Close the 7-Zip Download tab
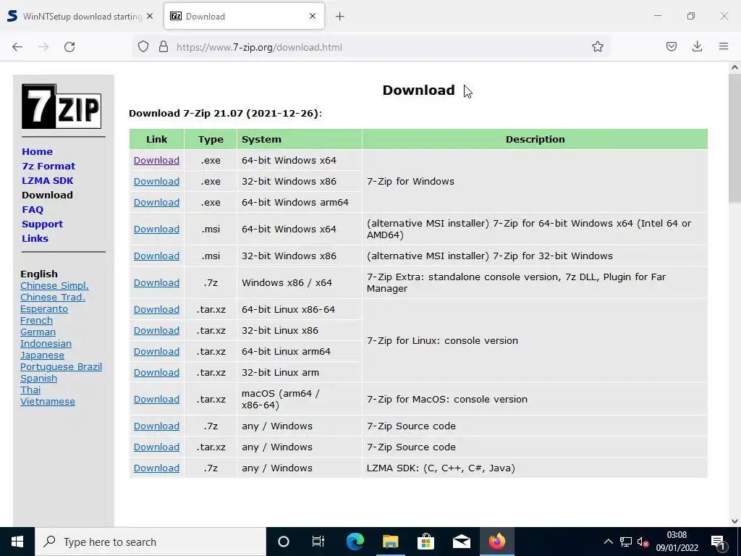Viewport: 741px width, 556px height. (x=313, y=16)
